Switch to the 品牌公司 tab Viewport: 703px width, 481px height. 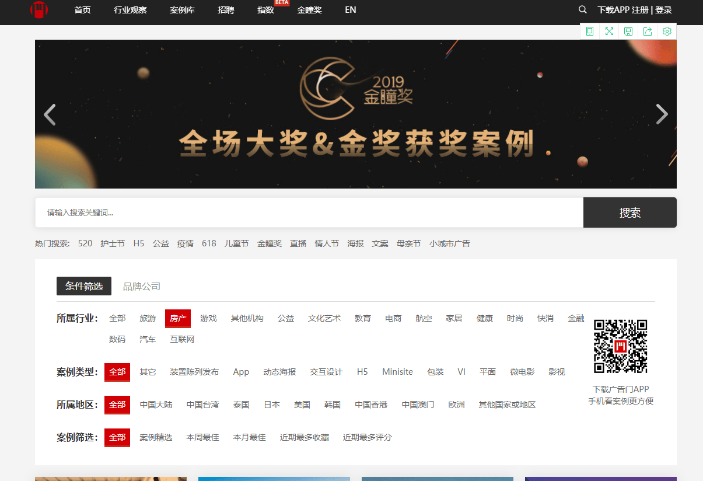click(141, 286)
